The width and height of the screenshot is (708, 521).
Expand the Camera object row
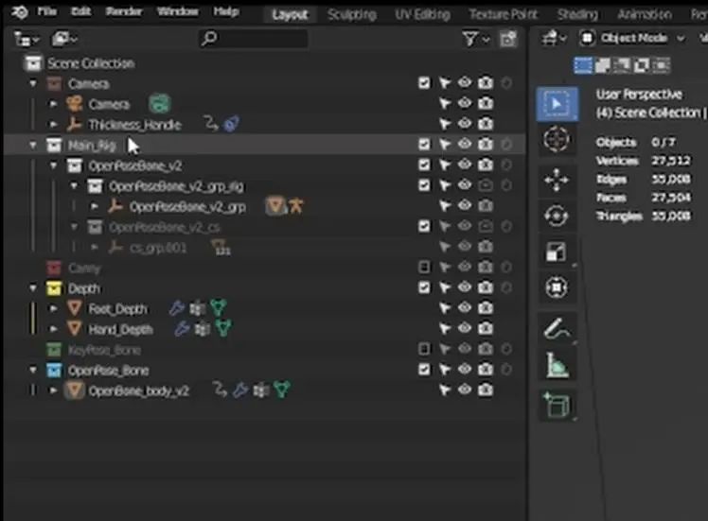pyautogui.click(x=53, y=104)
